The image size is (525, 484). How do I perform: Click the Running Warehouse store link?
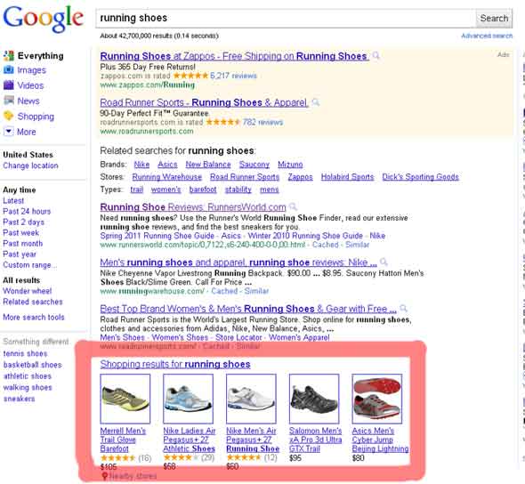pyautogui.click(x=167, y=177)
